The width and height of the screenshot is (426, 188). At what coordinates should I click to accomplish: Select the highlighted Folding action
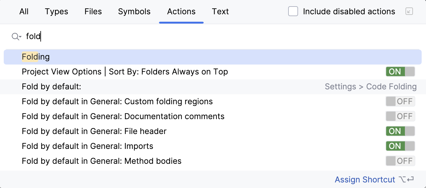(x=36, y=57)
